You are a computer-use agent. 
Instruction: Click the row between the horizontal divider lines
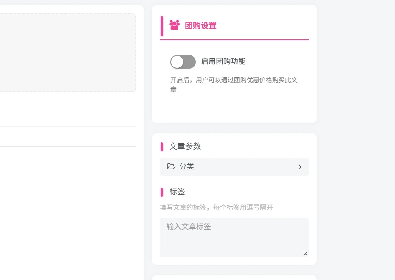[x=68, y=136]
